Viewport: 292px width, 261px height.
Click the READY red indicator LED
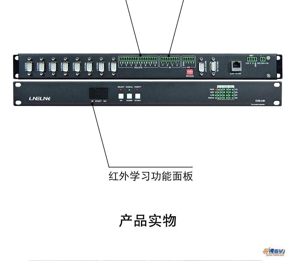121,90
